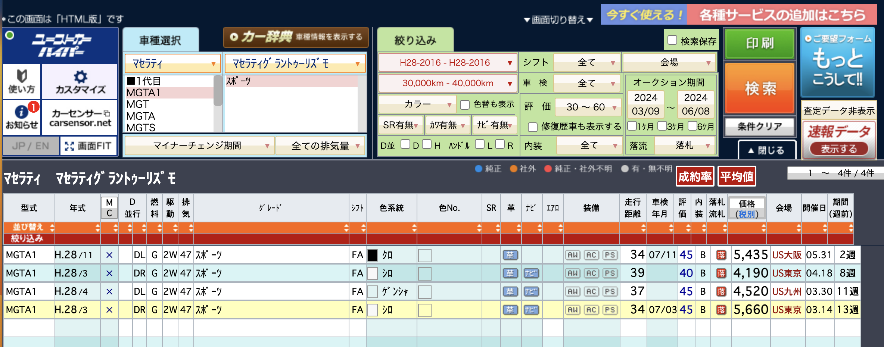Open the お知らせ info icon

click(x=22, y=117)
